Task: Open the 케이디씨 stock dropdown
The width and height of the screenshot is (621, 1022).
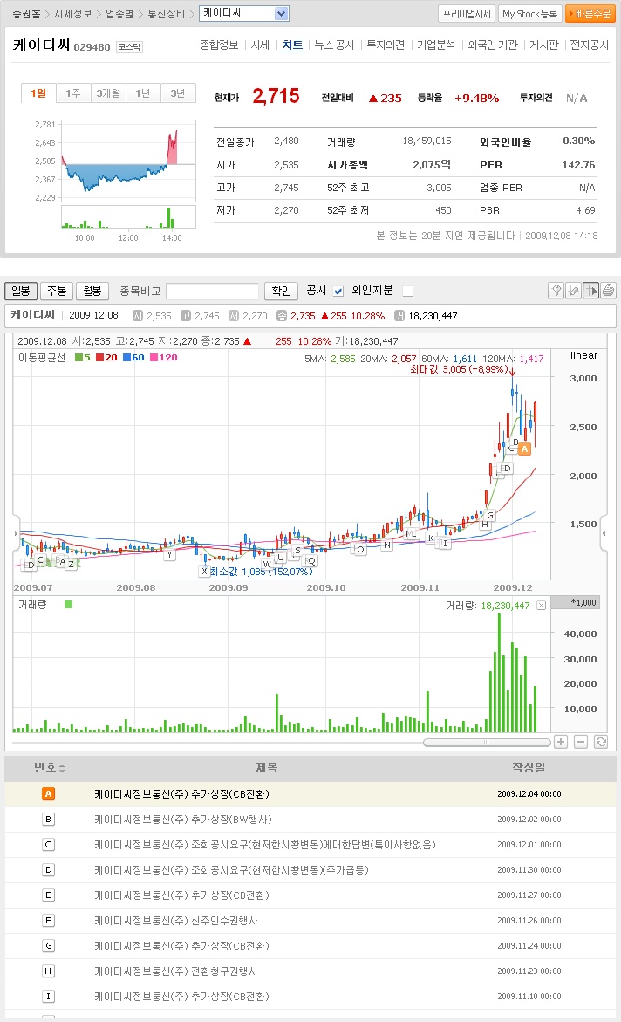Action: point(243,13)
